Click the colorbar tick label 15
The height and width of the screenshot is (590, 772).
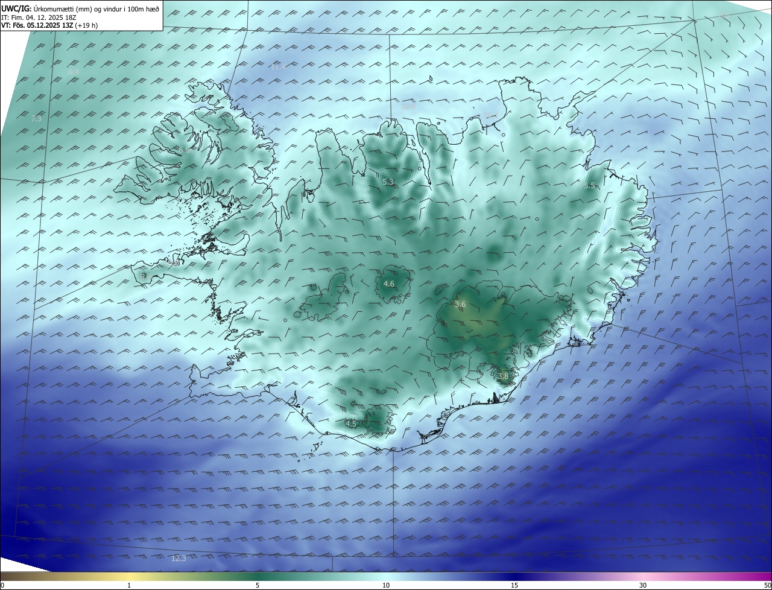514,585
